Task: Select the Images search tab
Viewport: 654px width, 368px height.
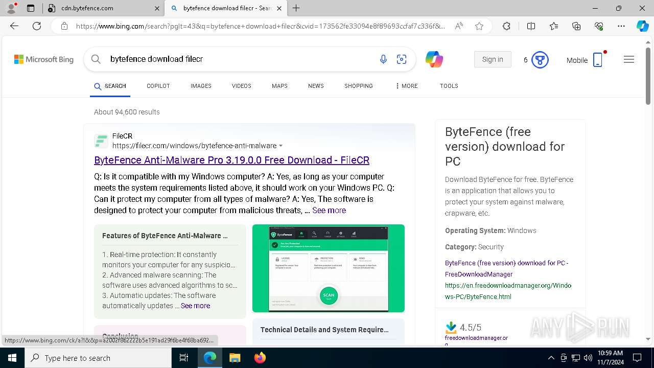Action: (x=201, y=86)
